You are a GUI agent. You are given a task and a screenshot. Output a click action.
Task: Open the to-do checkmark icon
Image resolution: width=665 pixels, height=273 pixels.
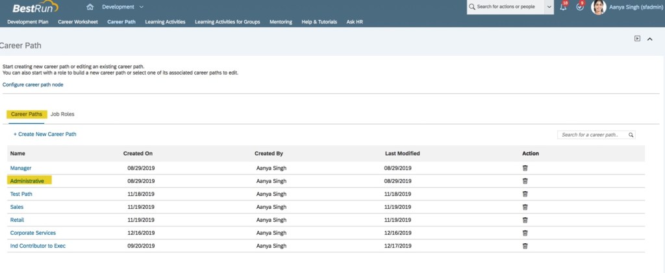pyautogui.click(x=580, y=7)
